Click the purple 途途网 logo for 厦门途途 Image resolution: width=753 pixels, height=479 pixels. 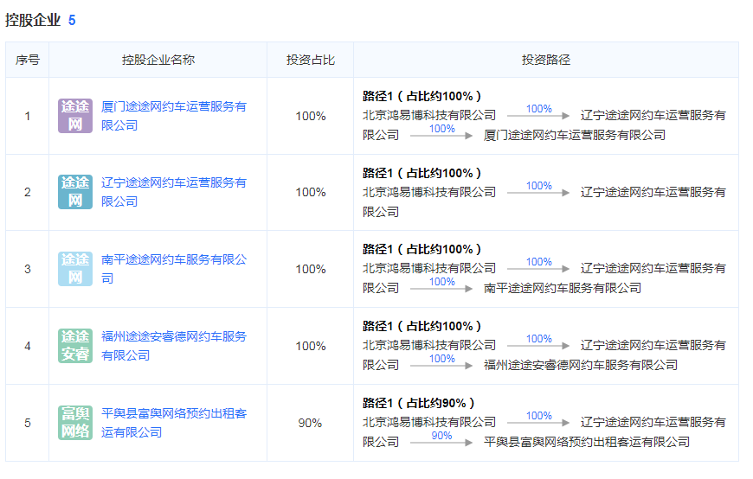click(x=75, y=116)
